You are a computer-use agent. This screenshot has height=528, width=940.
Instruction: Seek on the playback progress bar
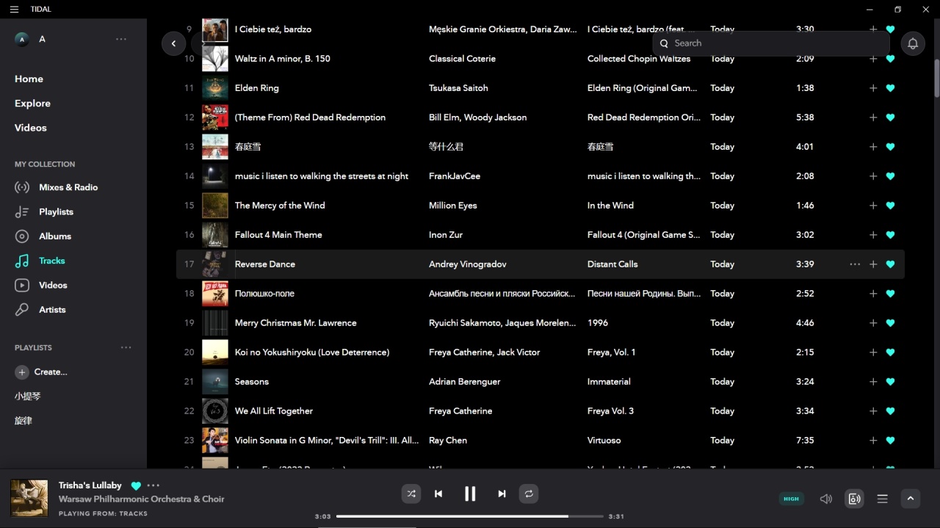click(x=470, y=516)
